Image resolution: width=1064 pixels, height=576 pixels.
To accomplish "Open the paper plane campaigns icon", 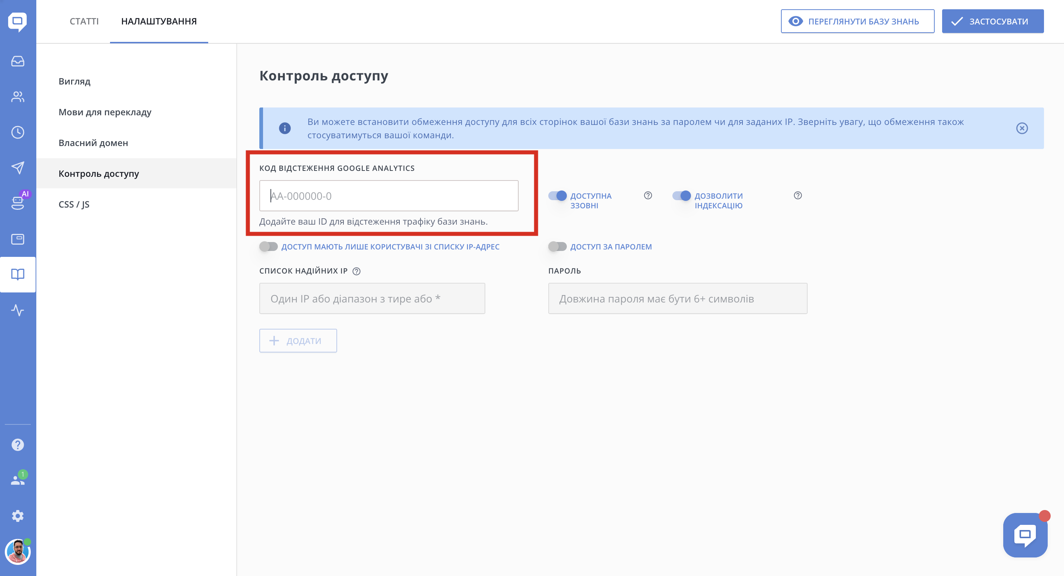I will 18,168.
